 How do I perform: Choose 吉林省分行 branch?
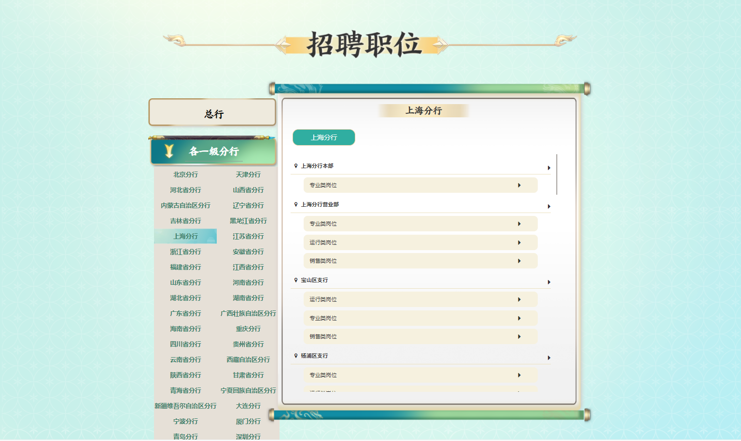click(x=185, y=221)
